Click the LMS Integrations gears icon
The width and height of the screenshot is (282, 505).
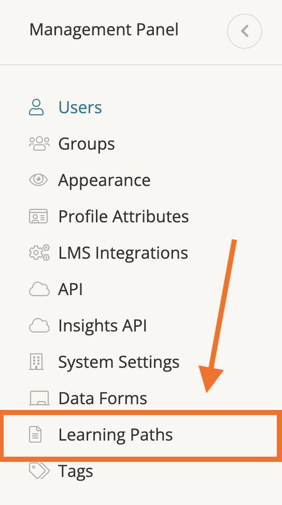click(39, 253)
